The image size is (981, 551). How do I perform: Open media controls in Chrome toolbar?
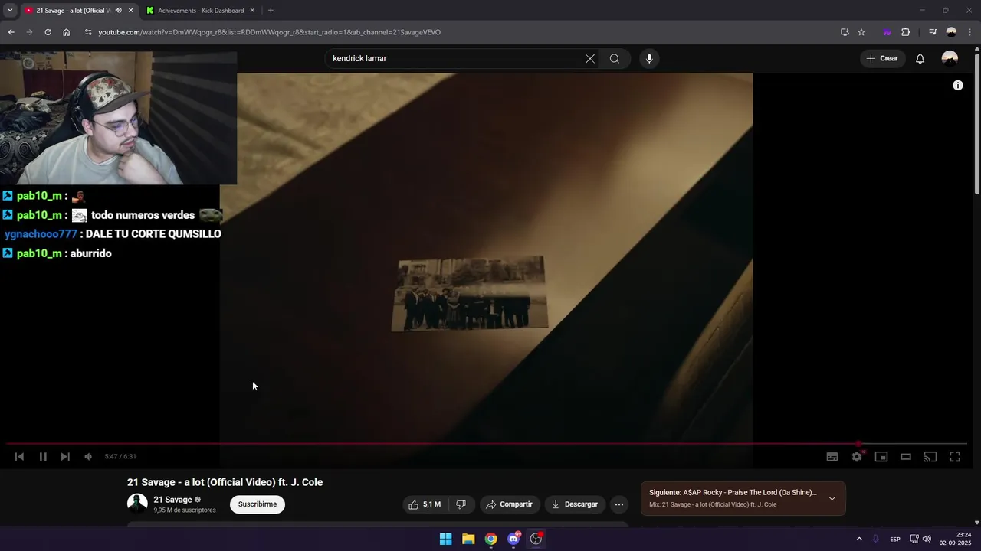point(933,32)
